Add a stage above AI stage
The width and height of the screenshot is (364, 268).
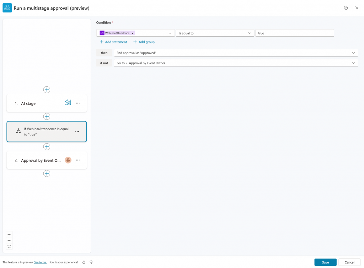[47, 90]
